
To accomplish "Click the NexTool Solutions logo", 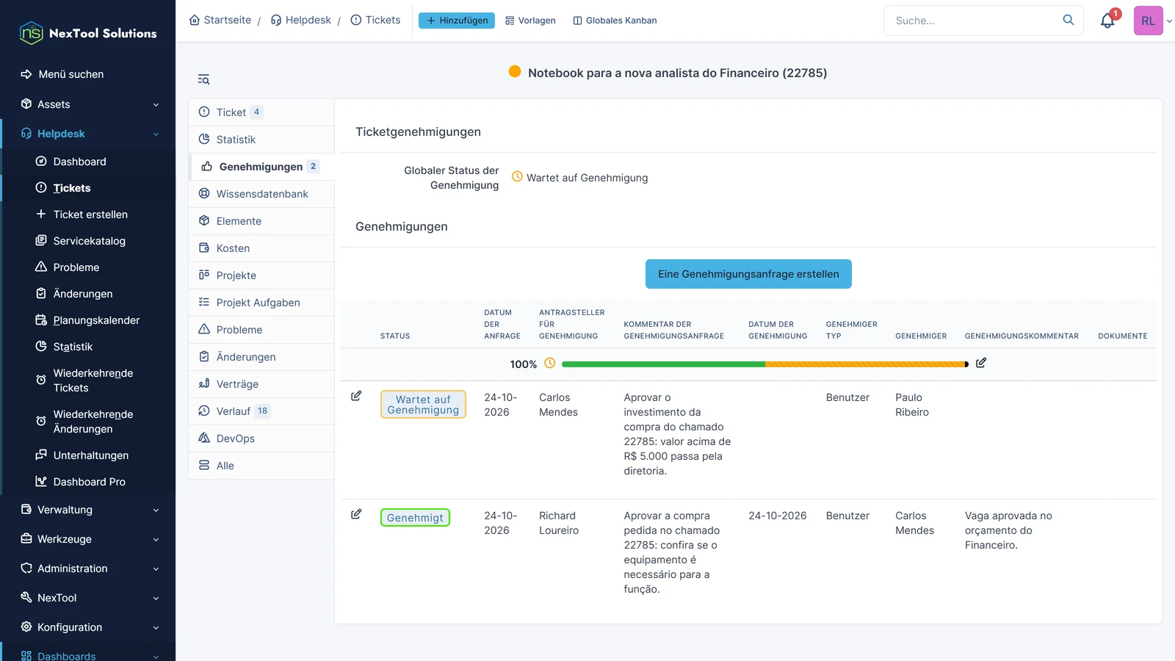I will click(88, 33).
